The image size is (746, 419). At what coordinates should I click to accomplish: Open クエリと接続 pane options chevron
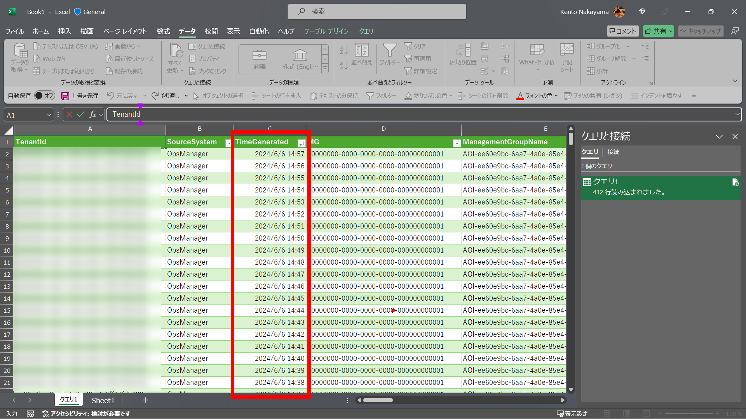(719, 137)
